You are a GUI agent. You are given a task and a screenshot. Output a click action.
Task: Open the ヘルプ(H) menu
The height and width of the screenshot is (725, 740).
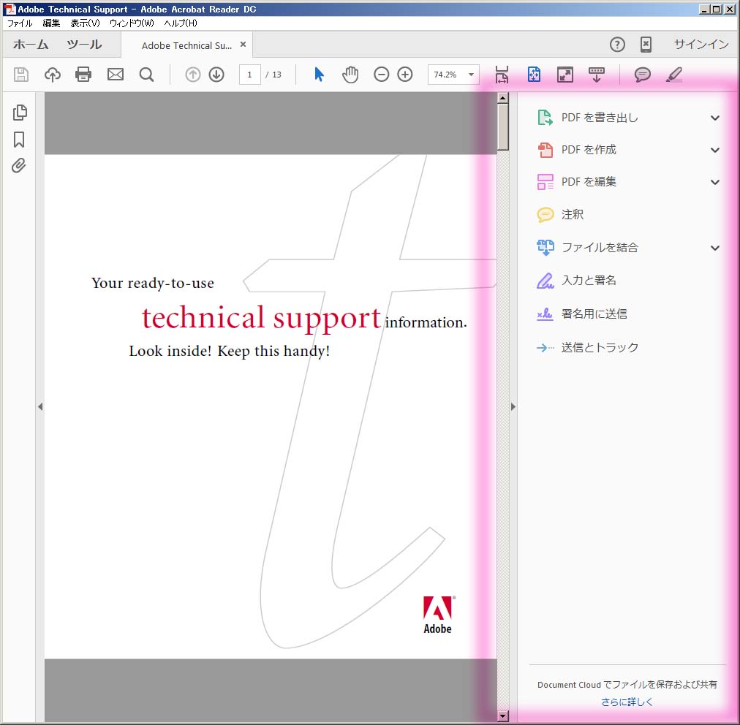(x=181, y=23)
